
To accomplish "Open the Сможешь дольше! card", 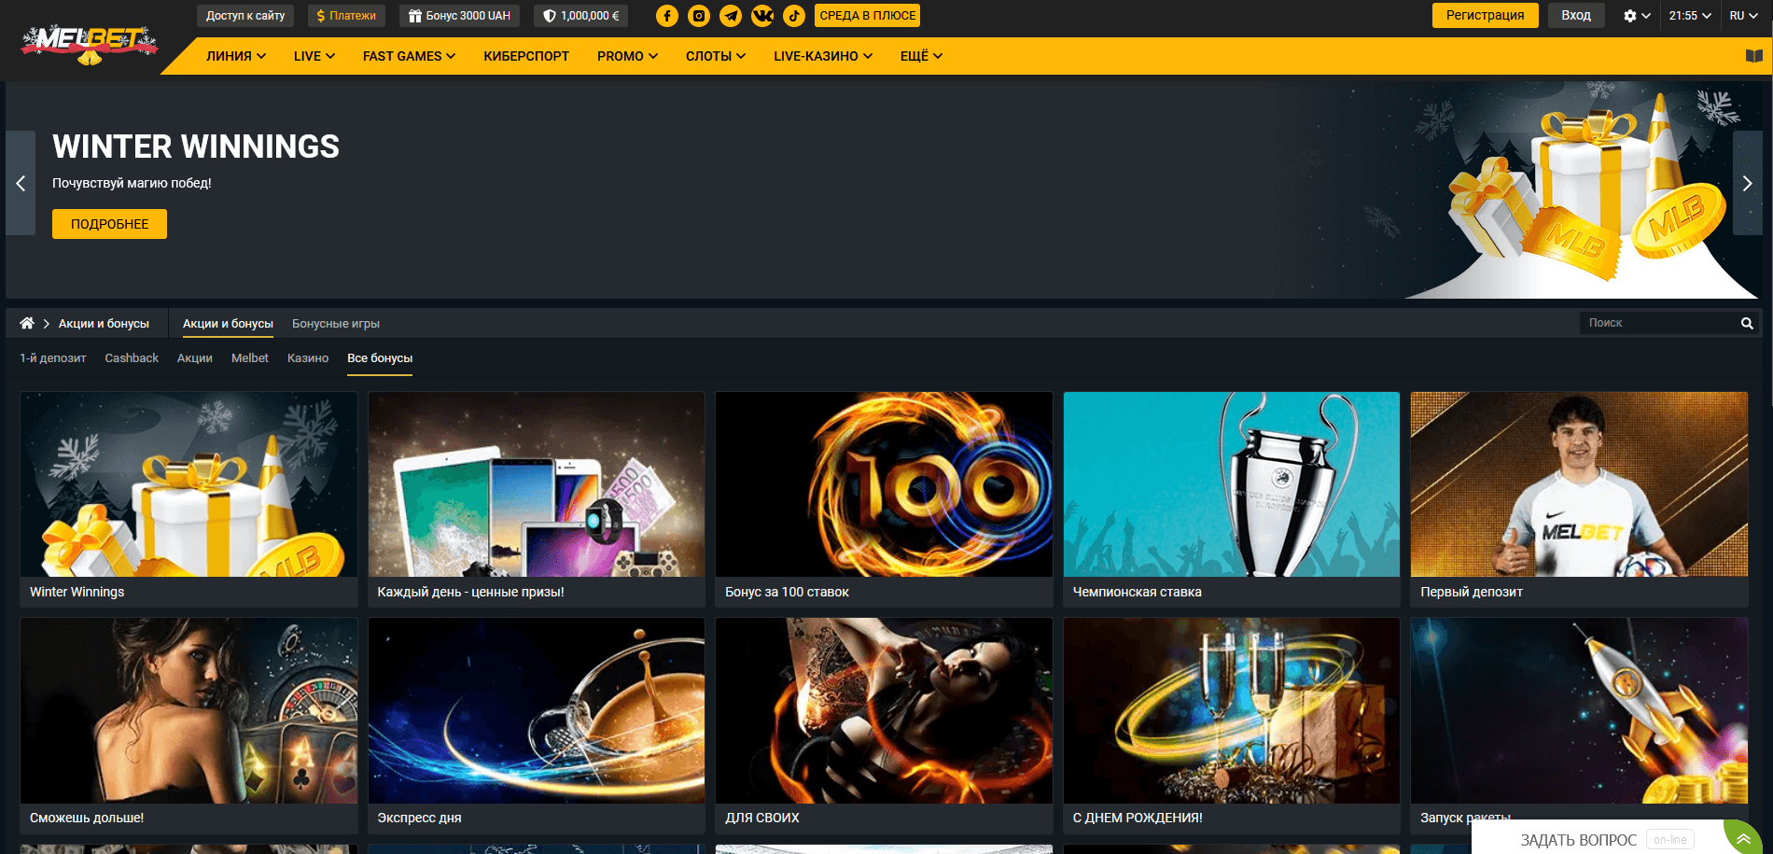I will click(x=188, y=725).
